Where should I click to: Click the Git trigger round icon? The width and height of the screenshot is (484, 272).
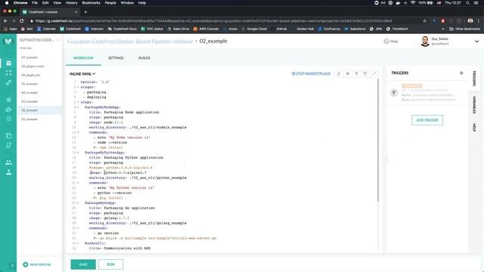pos(394,92)
